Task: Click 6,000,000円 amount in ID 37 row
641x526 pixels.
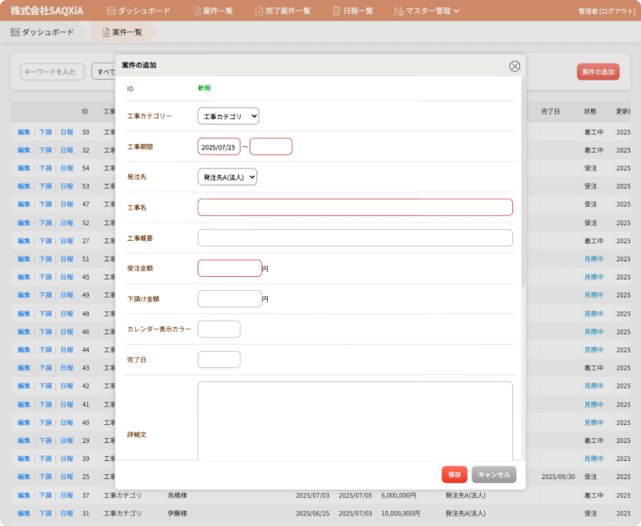Action: (x=399, y=495)
